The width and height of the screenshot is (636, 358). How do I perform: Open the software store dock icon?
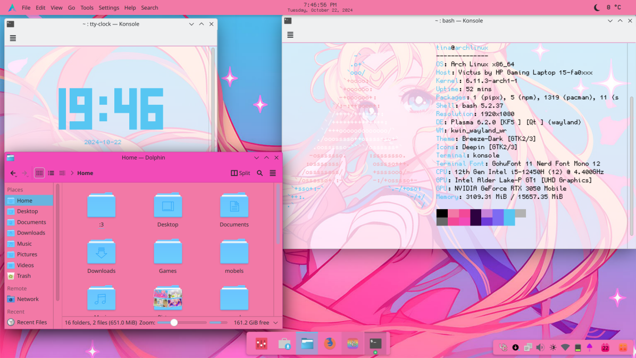[284, 344]
